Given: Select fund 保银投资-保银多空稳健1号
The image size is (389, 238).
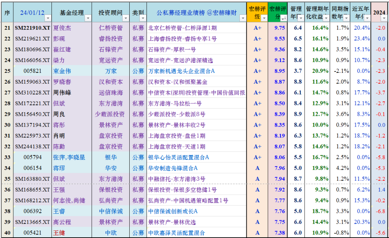Looking at the screenshot, I should tap(182, 190).
